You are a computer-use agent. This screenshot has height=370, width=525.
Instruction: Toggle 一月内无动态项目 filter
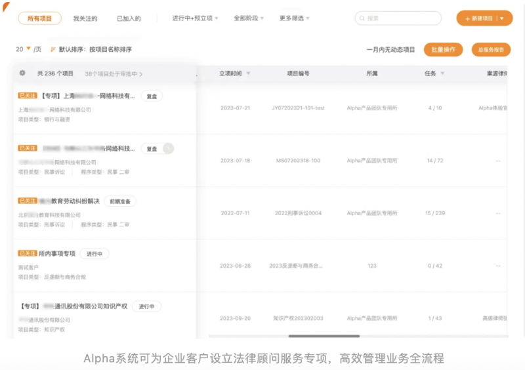pyautogui.click(x=390, y=49)
